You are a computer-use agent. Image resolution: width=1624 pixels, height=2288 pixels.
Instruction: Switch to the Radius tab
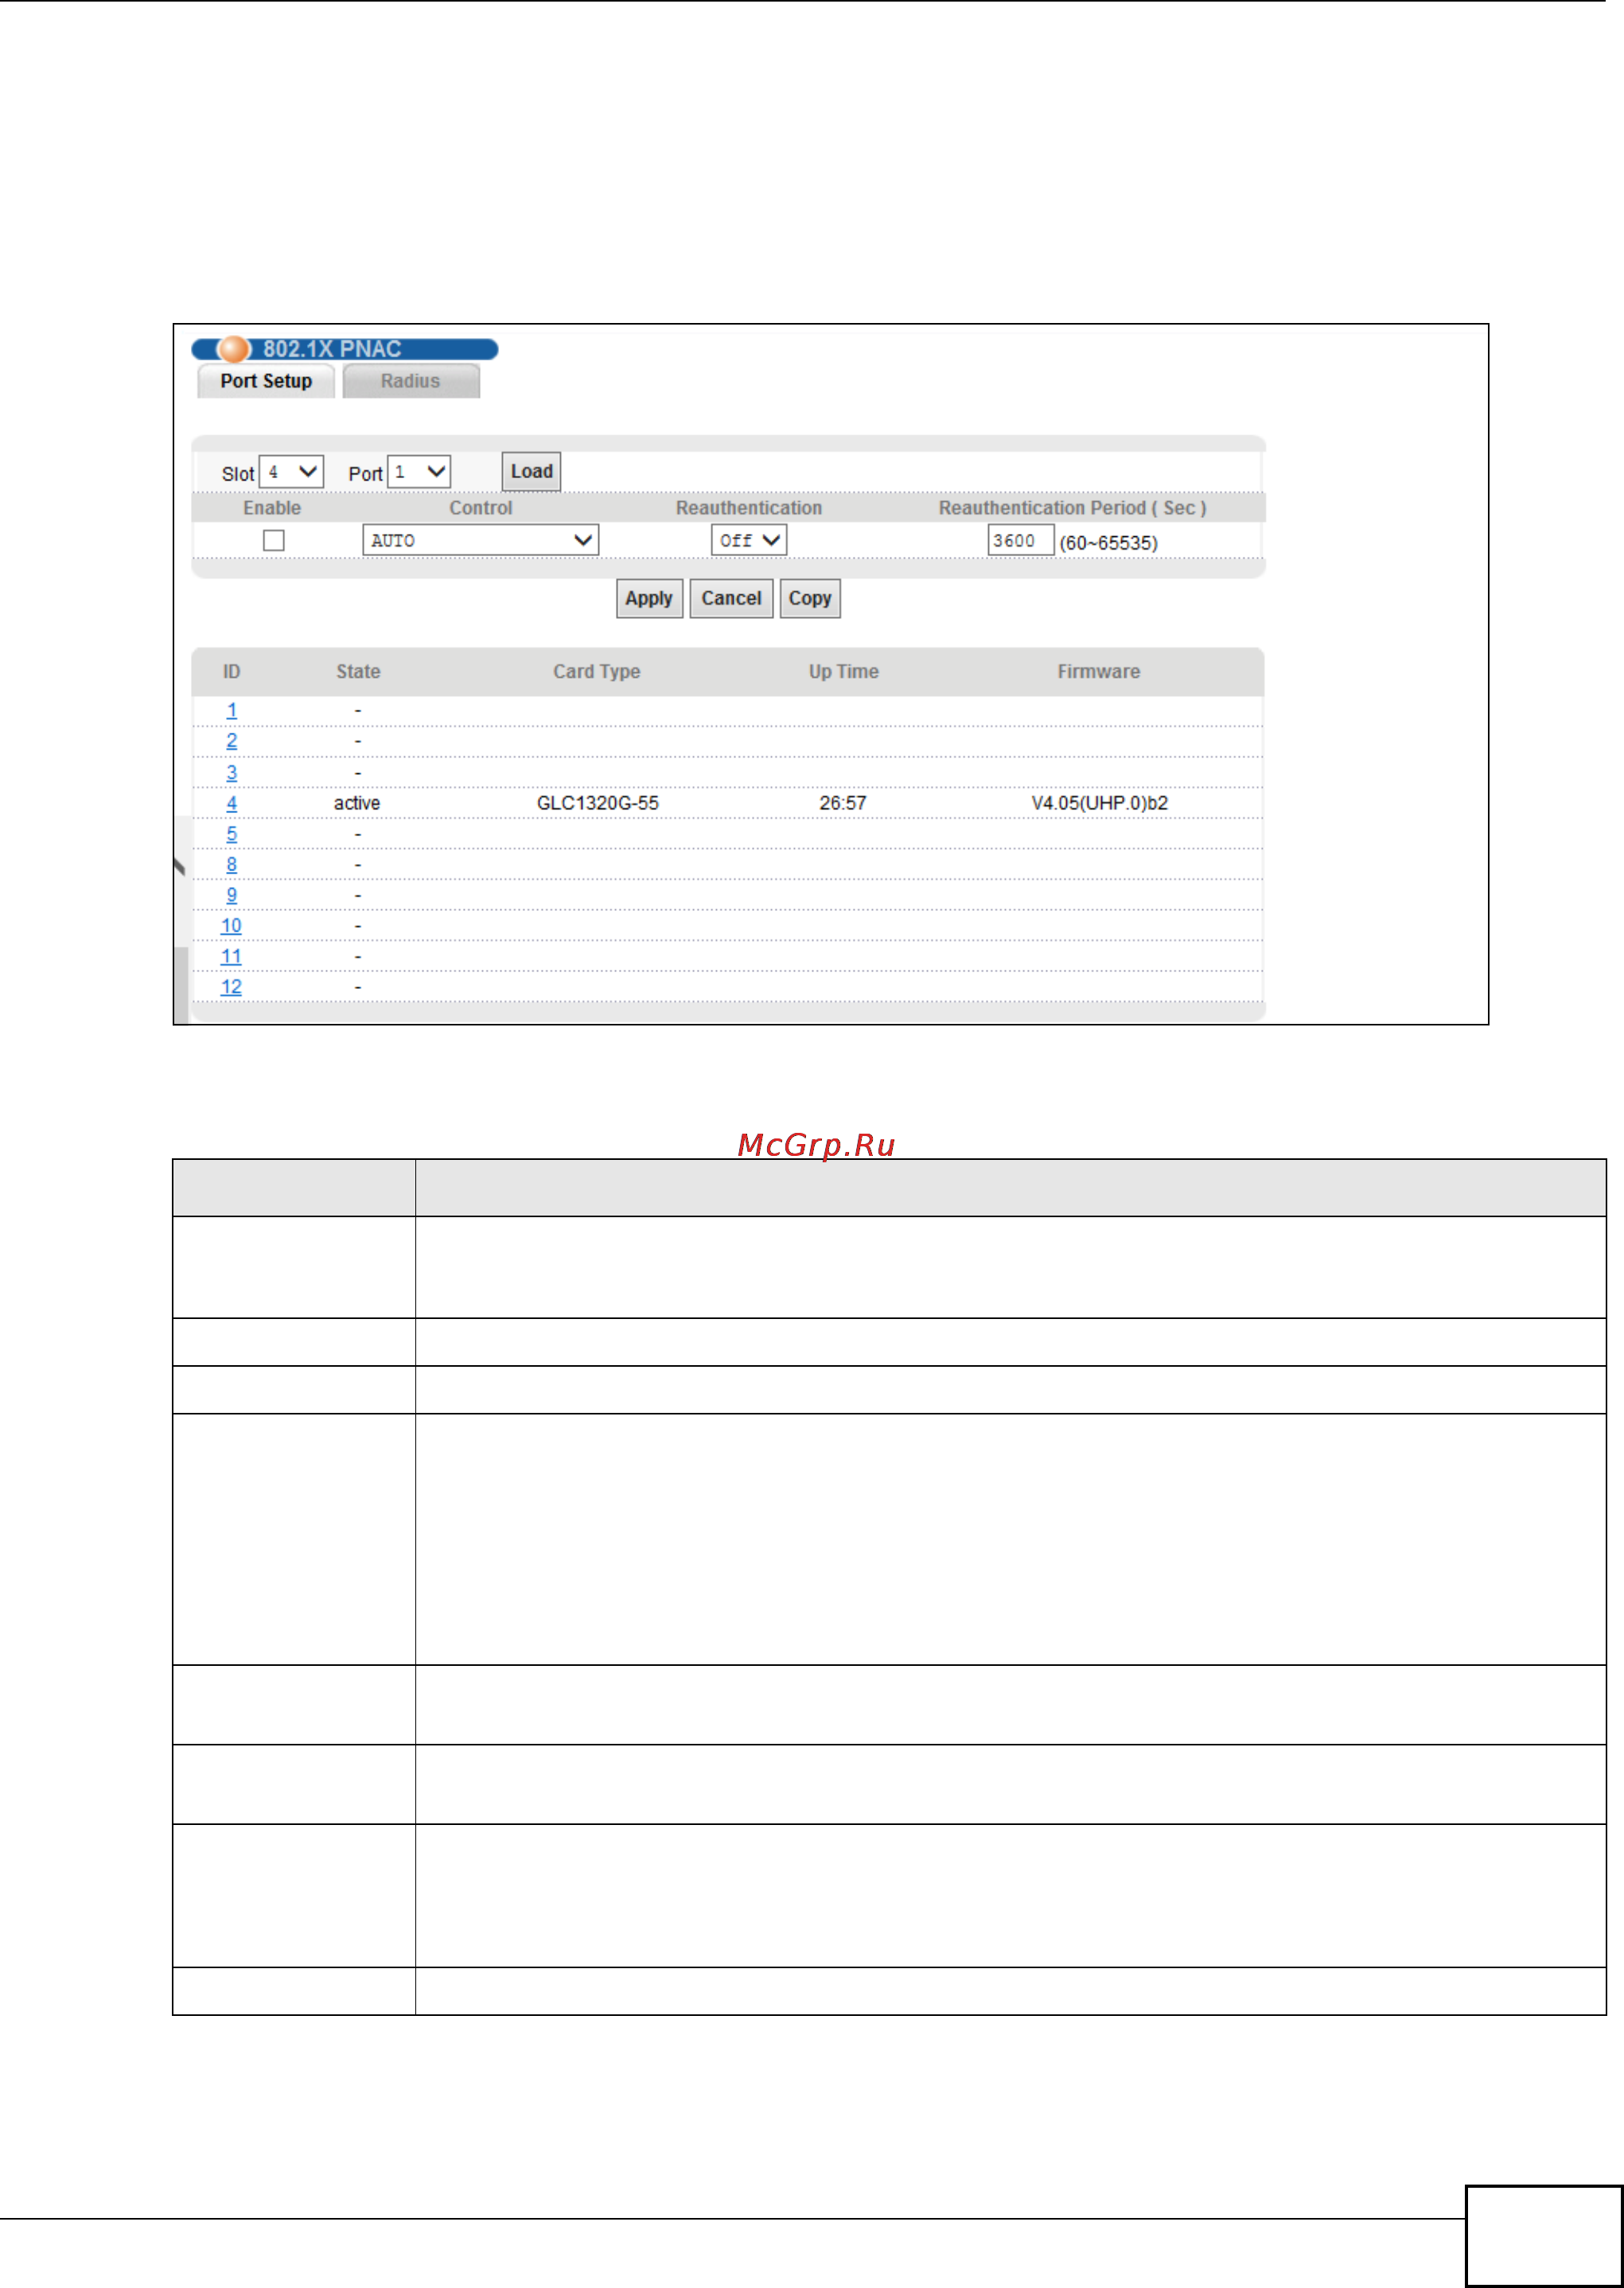410,381
